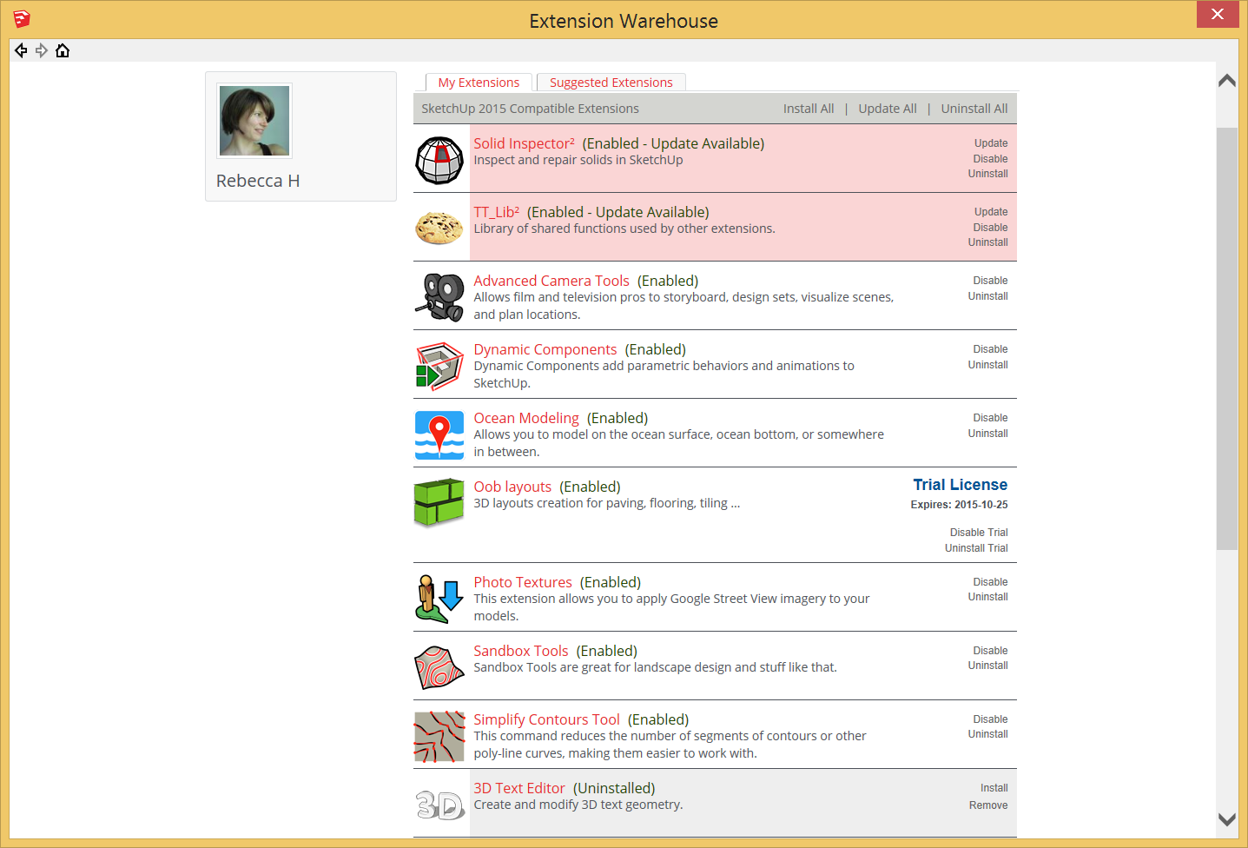Screen dimensions: 1248x848
Task: Click the Advanced Camera Tools camera icon
Action: (x=441, y=297)
